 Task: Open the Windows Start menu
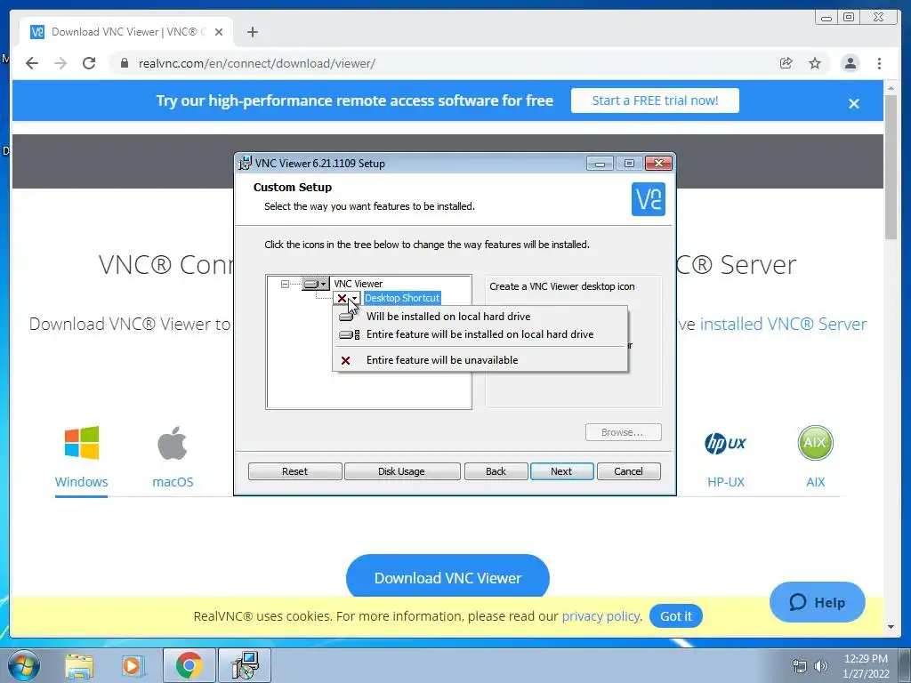coord(23,665)
